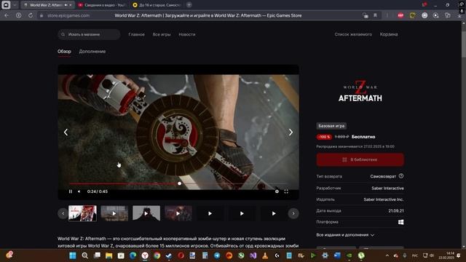This screenshot has width=466, height=262.
Task: Select the second video thumbnail
Action: tap(114, 213)
